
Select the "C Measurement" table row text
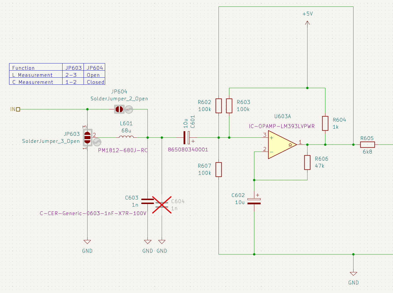tap(33, 82)
